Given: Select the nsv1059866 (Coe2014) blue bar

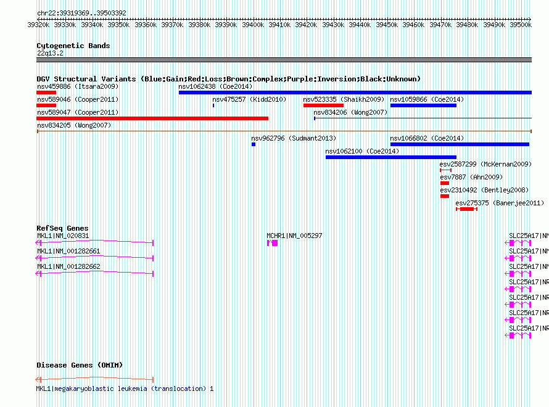Looking at the screenshot, I should click(423, 105).
